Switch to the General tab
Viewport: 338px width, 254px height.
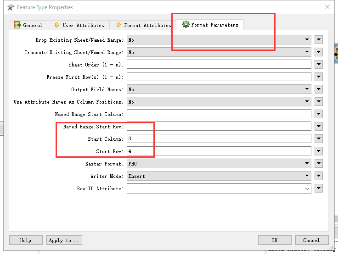[x=29, y=25]
